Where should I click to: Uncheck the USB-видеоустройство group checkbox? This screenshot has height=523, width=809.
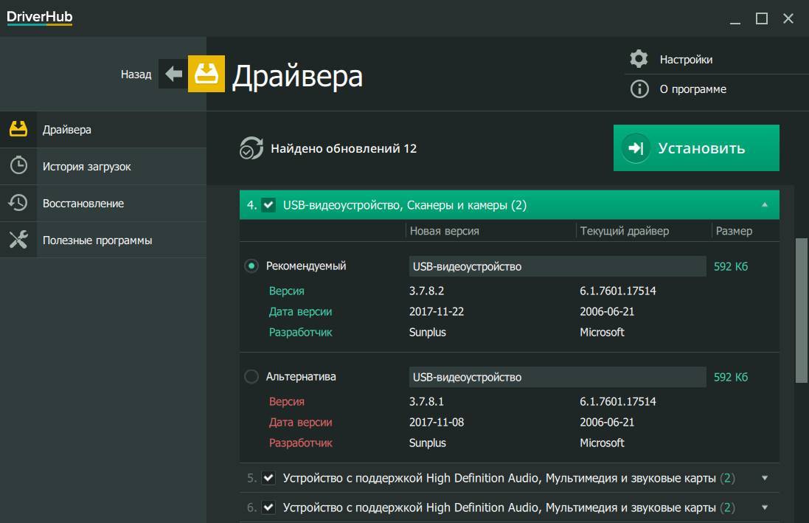pos(268,205)
